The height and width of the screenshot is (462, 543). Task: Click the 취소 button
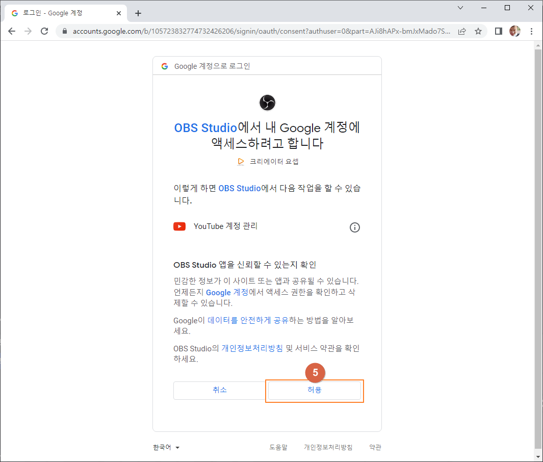click(220, 390)
